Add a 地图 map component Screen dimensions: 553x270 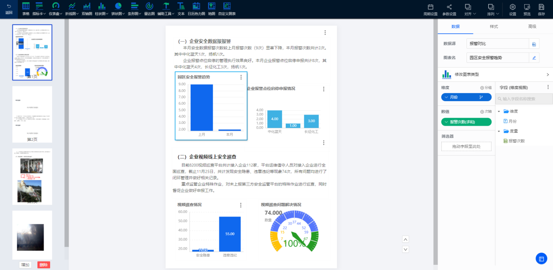pyautogui.click(x=211, y=9)
